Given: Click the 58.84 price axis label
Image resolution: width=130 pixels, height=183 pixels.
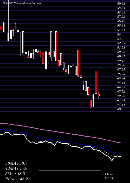Looking at the screenshot, I should coord(121,8).
